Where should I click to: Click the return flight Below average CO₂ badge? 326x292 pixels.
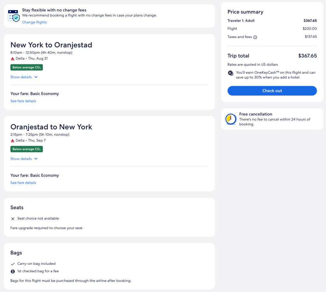click(x=26, y=149)
